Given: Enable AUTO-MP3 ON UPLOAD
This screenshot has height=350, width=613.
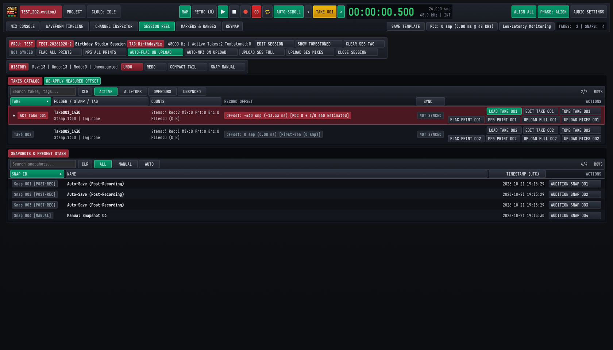Looking at the screenshot, I should coord(211,52).
